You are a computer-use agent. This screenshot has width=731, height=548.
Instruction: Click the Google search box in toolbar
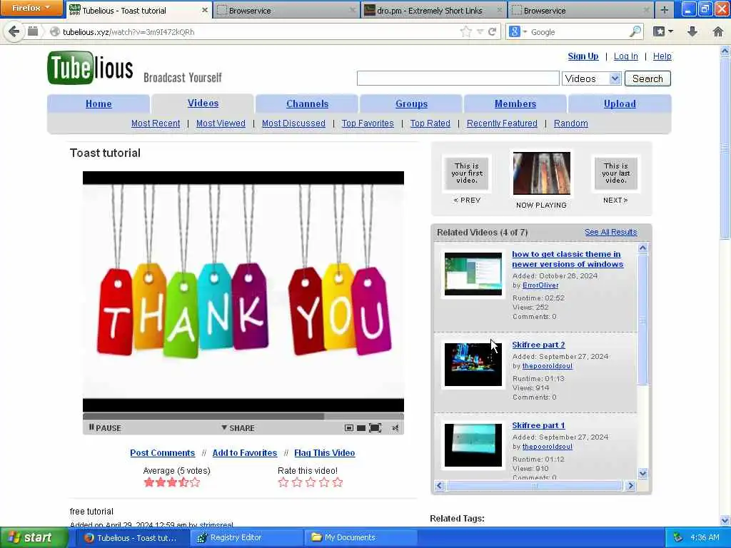[x=578, y=31]
